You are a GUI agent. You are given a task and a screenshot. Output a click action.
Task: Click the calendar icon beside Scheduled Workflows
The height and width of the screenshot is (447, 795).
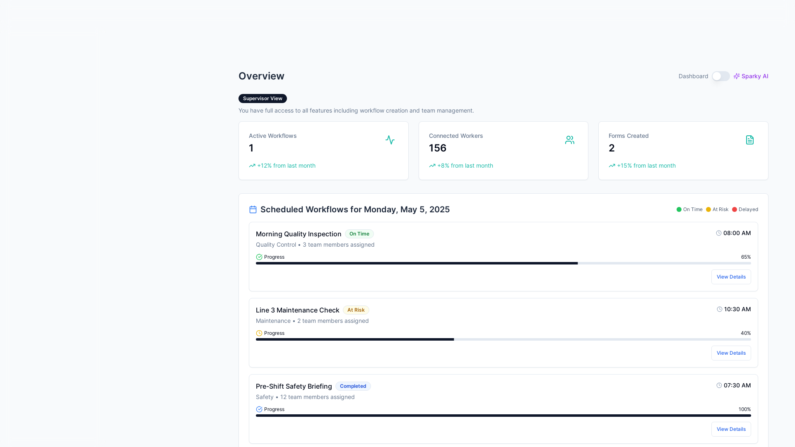pyautogui.click(x=253, y=209)
